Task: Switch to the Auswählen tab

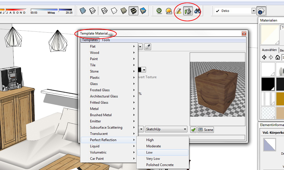Action: pos(269,50)
